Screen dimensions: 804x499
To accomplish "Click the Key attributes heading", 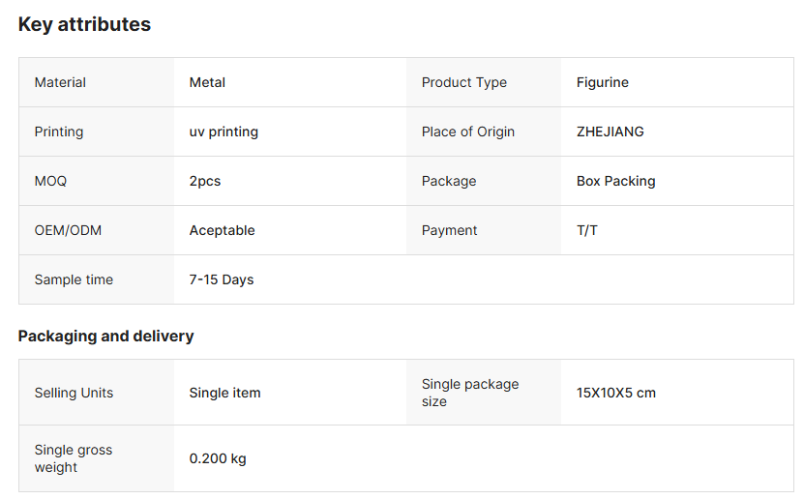I will point(84,25).
